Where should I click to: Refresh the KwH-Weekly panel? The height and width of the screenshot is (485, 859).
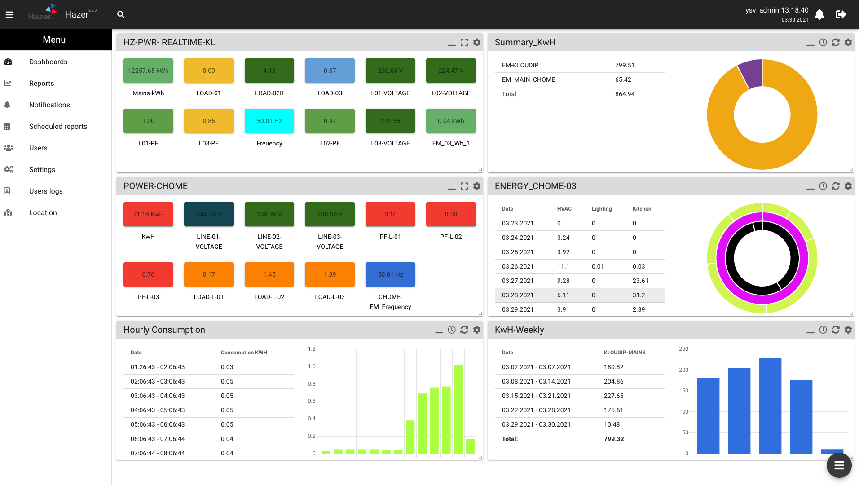click(x=836, y=330)
